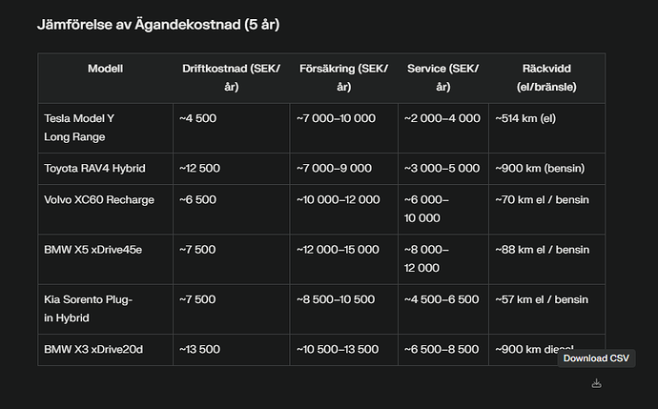Select the BMW X5 xDrive45e cell
658x409 pixels.
pyautogui.click(x=93, y=250)
